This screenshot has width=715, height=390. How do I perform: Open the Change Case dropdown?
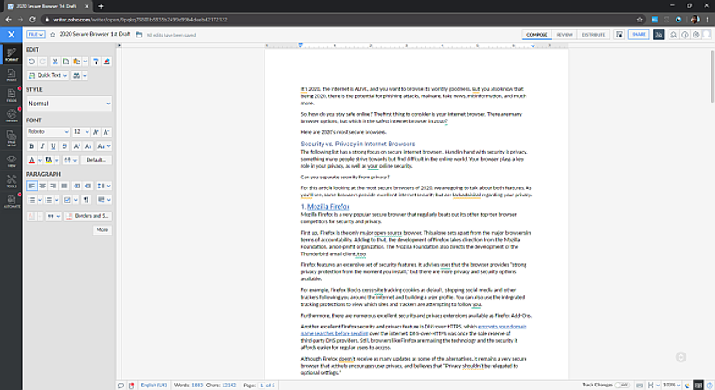(x=104, y=146)
